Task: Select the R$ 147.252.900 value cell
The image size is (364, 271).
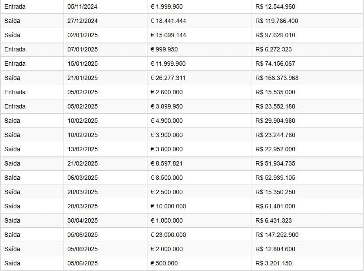Action: click(x=277, y=235)
